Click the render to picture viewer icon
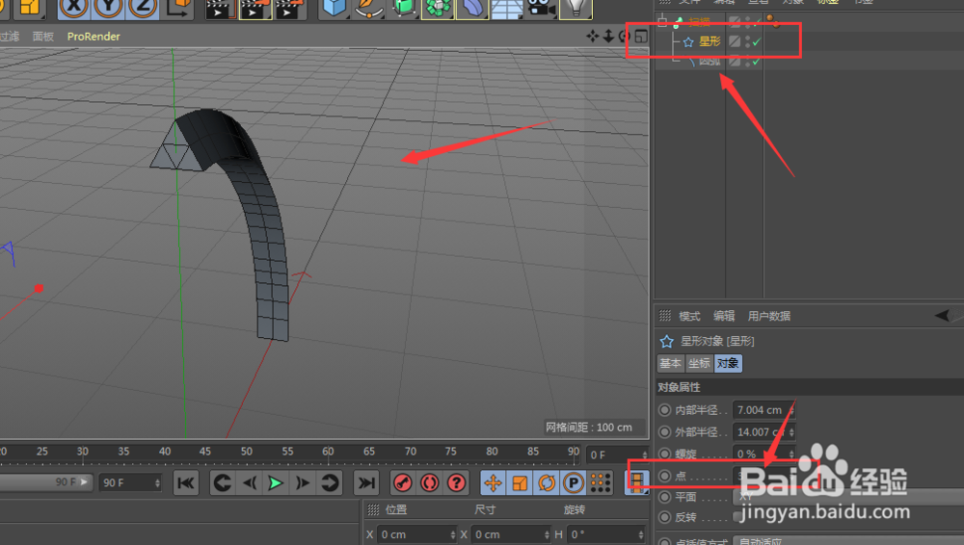 (x=254, y=9)
